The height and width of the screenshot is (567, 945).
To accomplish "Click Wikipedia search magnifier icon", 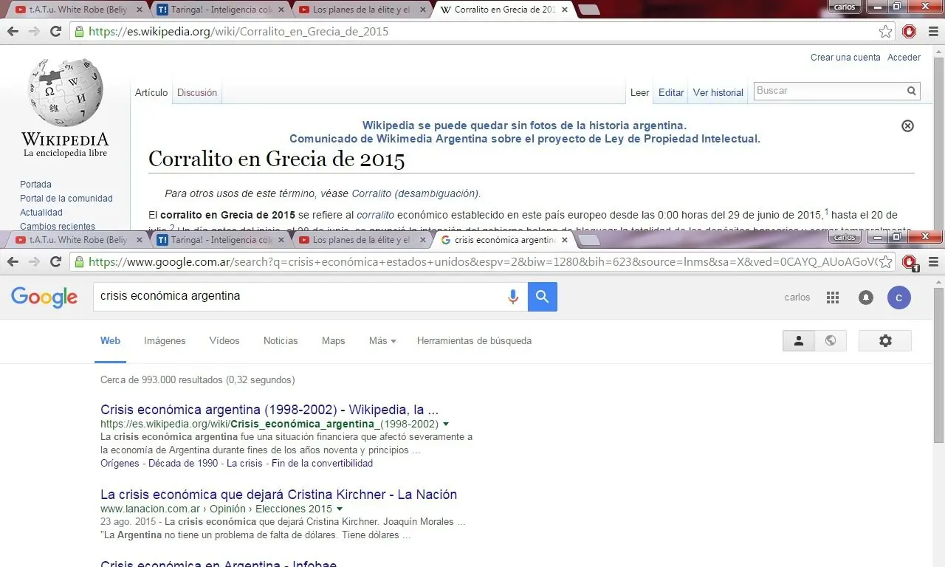I will 912,91.
